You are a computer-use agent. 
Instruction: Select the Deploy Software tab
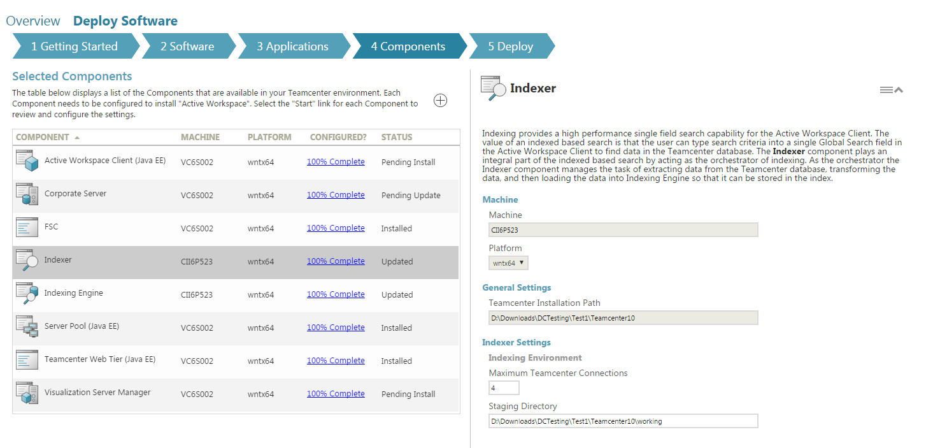click(125, 21)
